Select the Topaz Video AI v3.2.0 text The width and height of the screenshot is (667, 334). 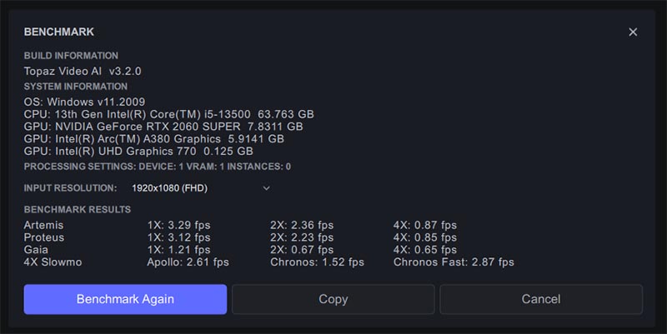click(83, 71)
